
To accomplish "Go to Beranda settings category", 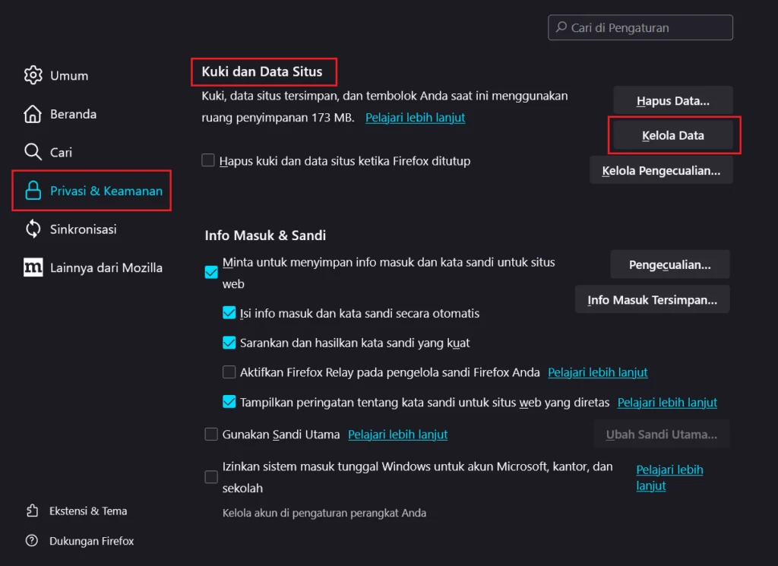I will [x=74, y=114].
